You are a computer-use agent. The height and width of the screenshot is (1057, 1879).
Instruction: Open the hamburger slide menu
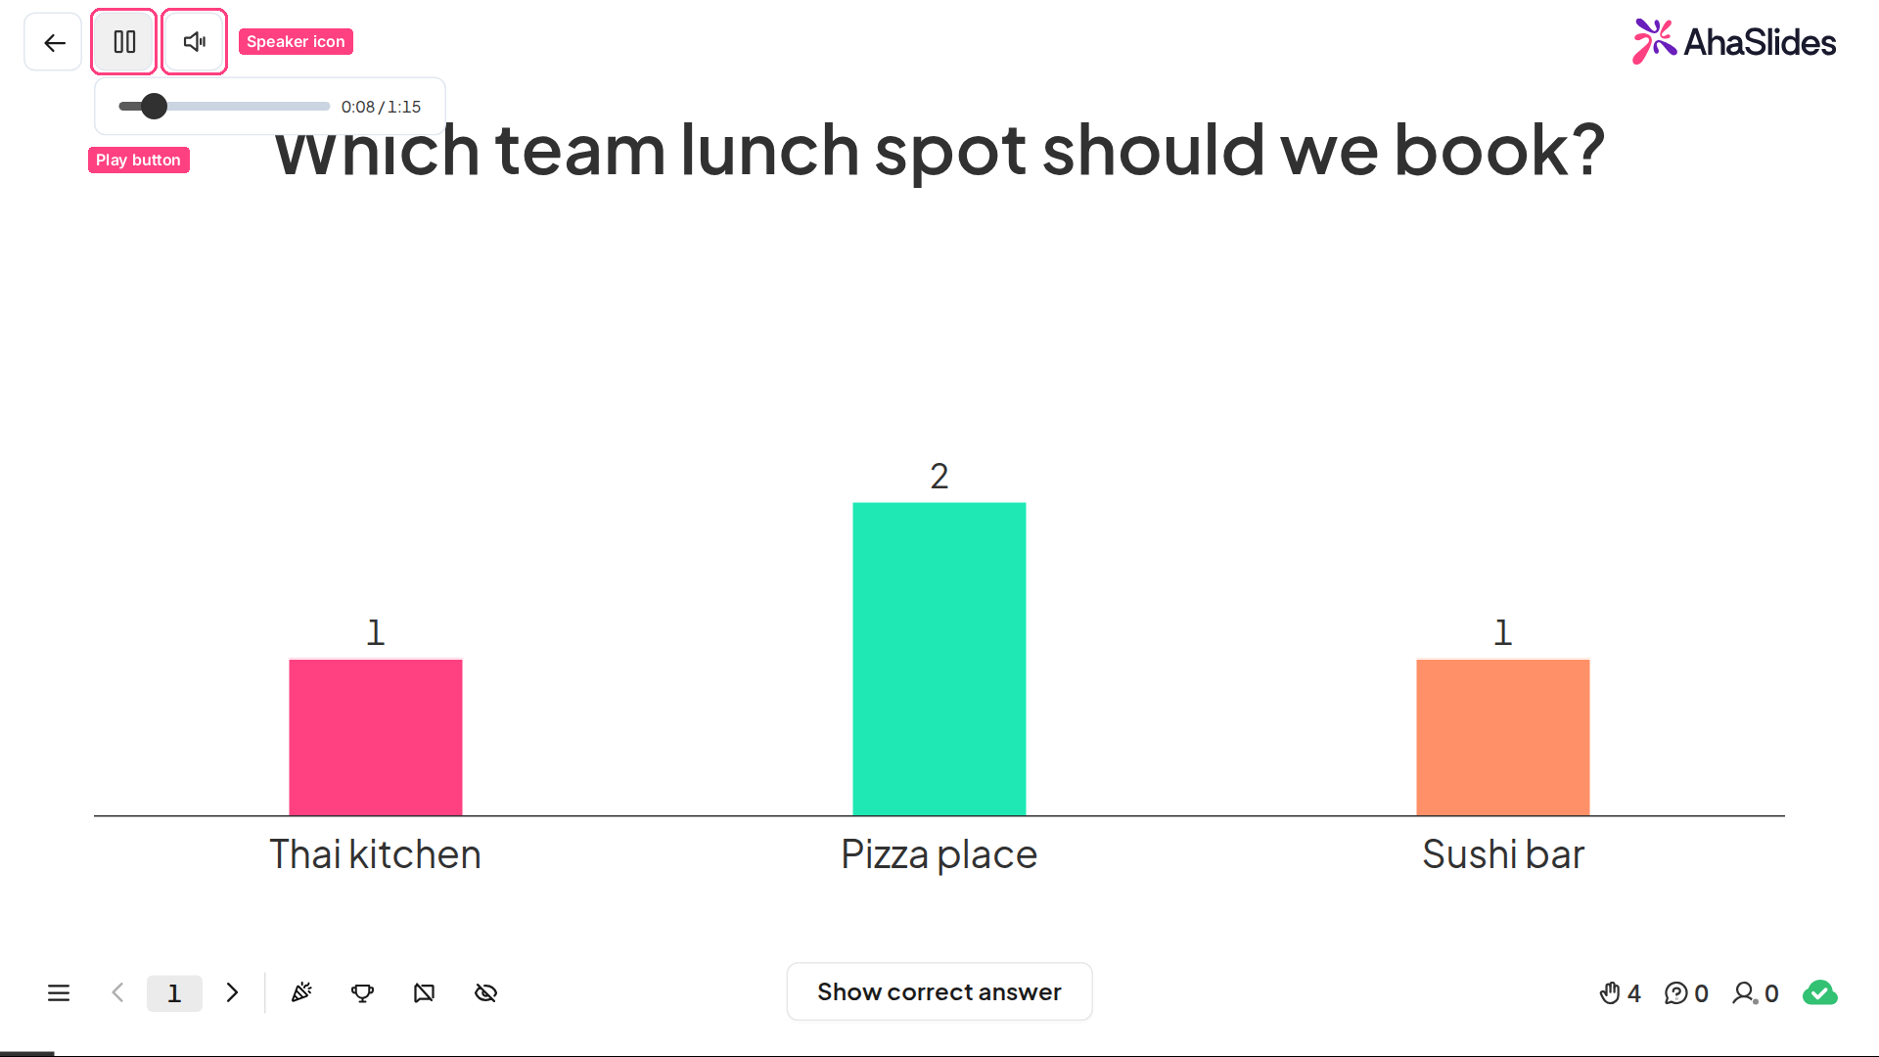[x=59, y=993]
